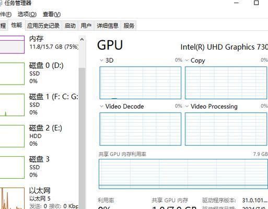Switch to the 服务 (Services) tab
Screen dimensions: 268x209
pos(129,26)
